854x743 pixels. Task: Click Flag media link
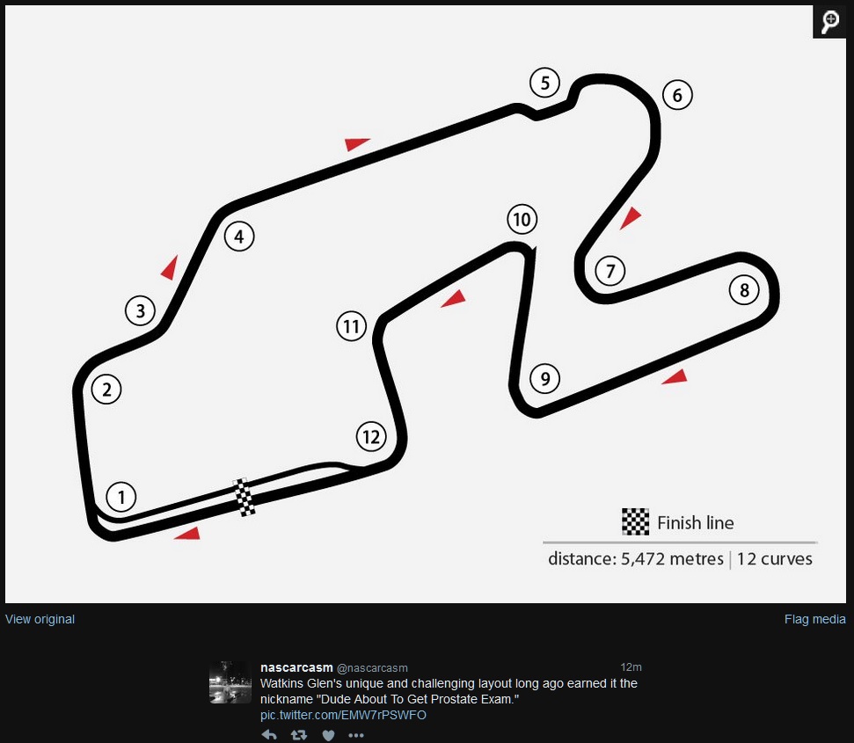click(814, 619)
